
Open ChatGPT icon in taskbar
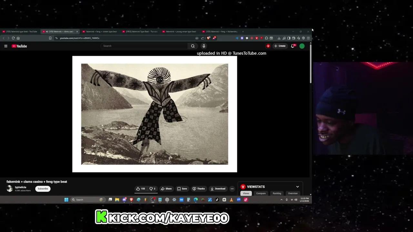[167, 200]
